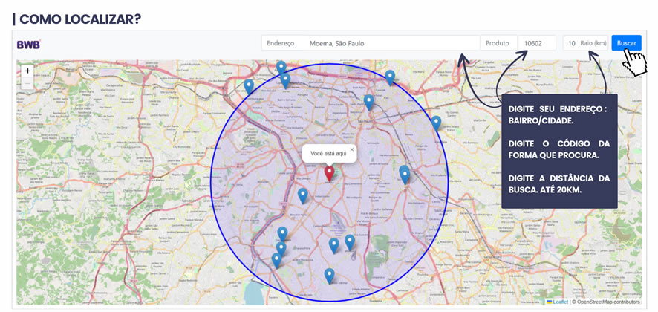Screen dimensions: 658x312
Task: Click the map zoom in plus button
Action: tap(27, 71)
